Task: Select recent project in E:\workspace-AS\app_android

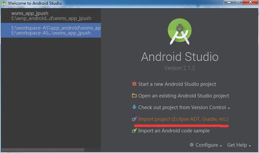Action: coord(51,30)
